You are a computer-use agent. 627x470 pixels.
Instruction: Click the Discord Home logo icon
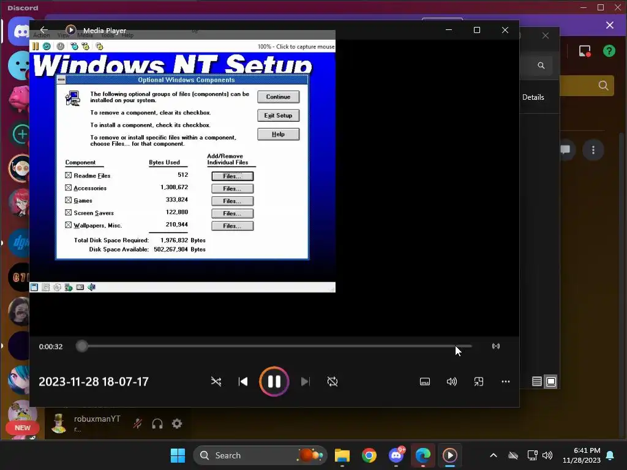(x=19, y=31)
